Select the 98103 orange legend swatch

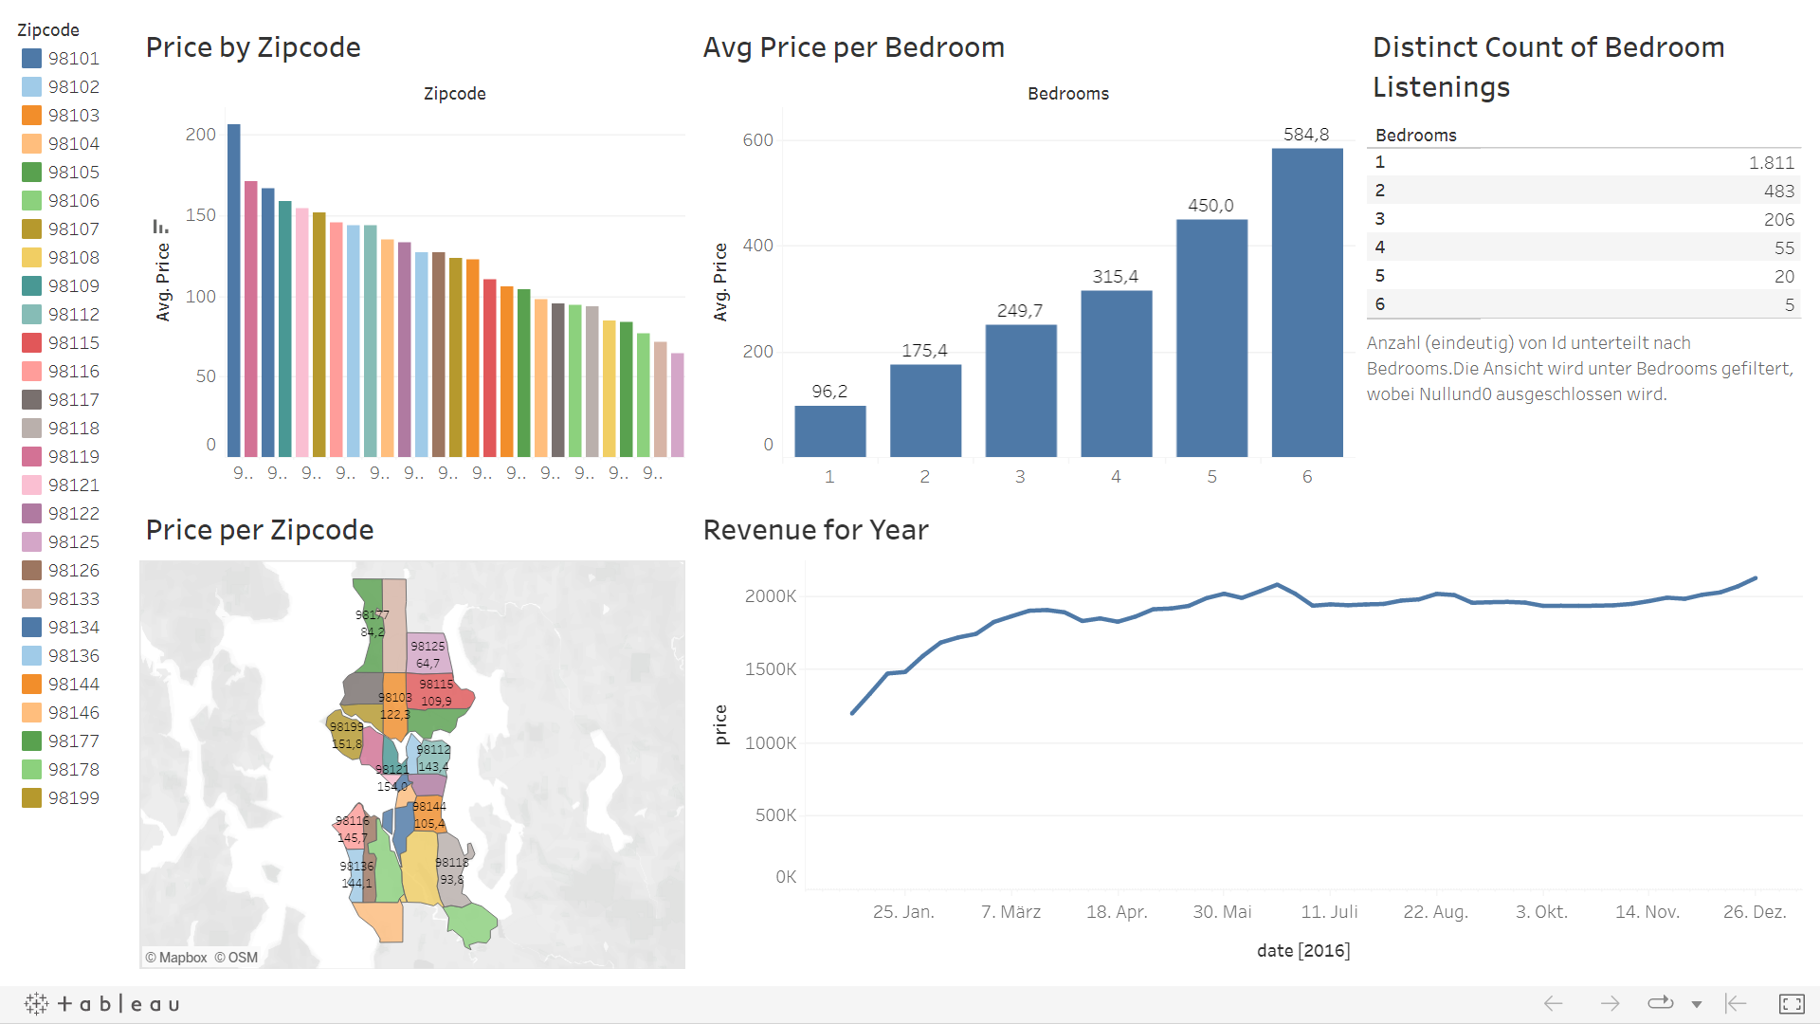click(31, 116)
